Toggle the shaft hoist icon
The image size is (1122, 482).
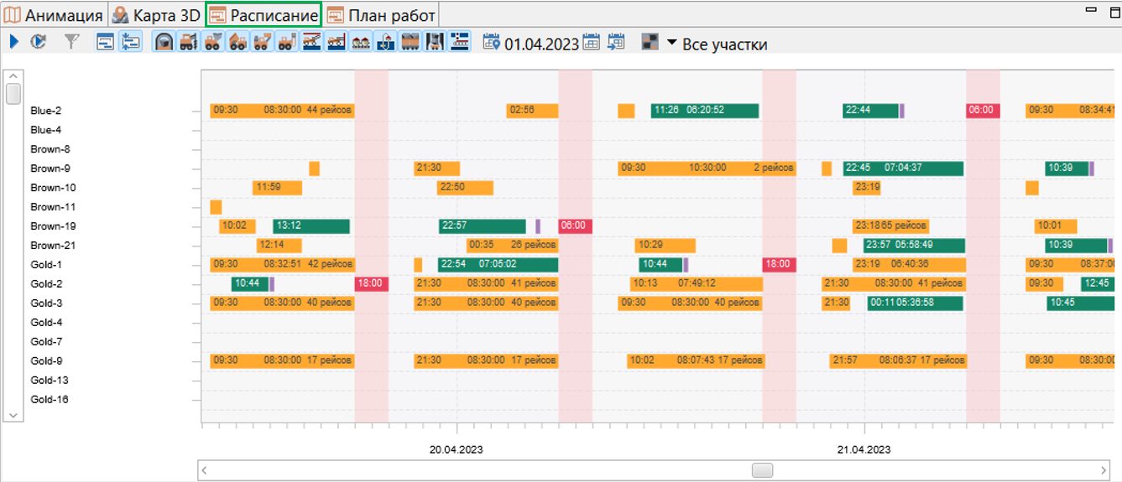386,41
